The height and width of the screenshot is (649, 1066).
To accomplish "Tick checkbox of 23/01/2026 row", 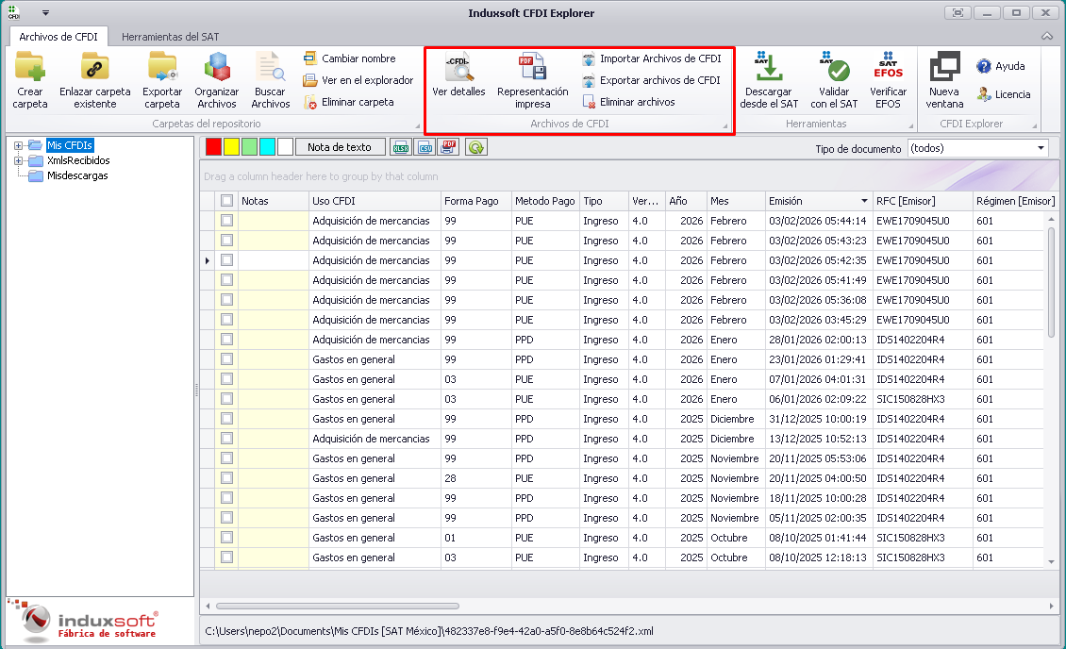I will 226,359.
